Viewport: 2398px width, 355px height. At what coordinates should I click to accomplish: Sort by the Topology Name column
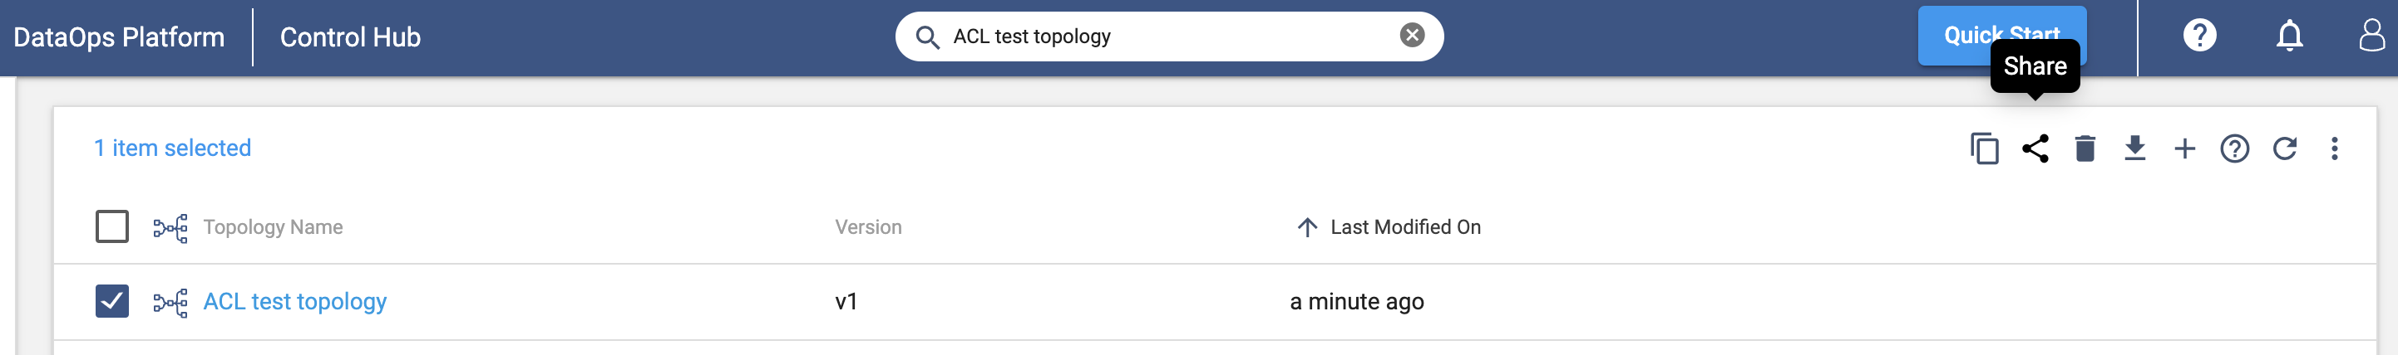pos(273,226)
